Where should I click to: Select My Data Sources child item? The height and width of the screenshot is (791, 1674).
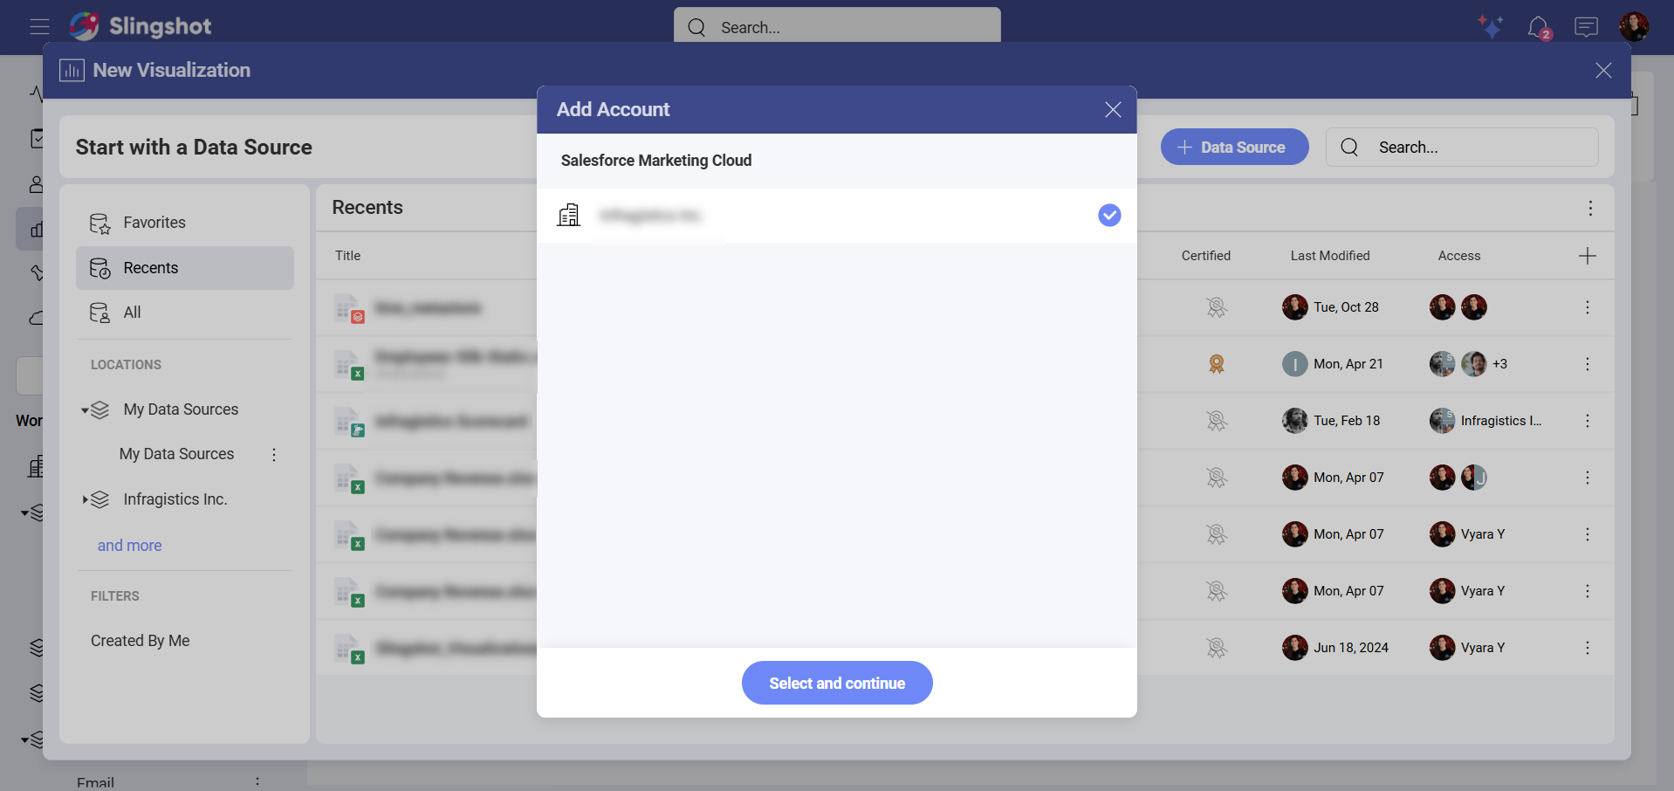[x=176, y=454]
